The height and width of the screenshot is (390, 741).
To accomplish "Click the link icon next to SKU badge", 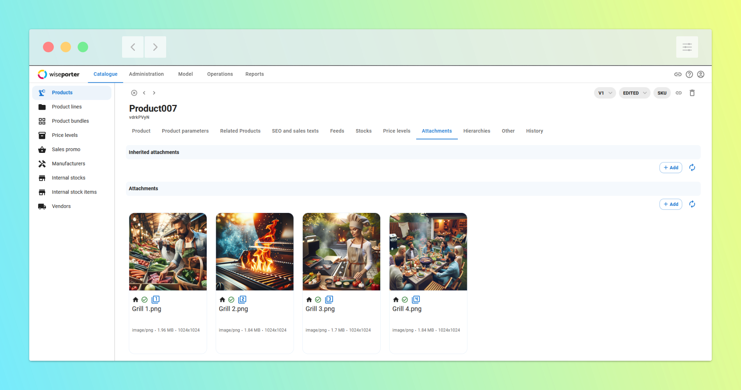I will tap(679, 93).
